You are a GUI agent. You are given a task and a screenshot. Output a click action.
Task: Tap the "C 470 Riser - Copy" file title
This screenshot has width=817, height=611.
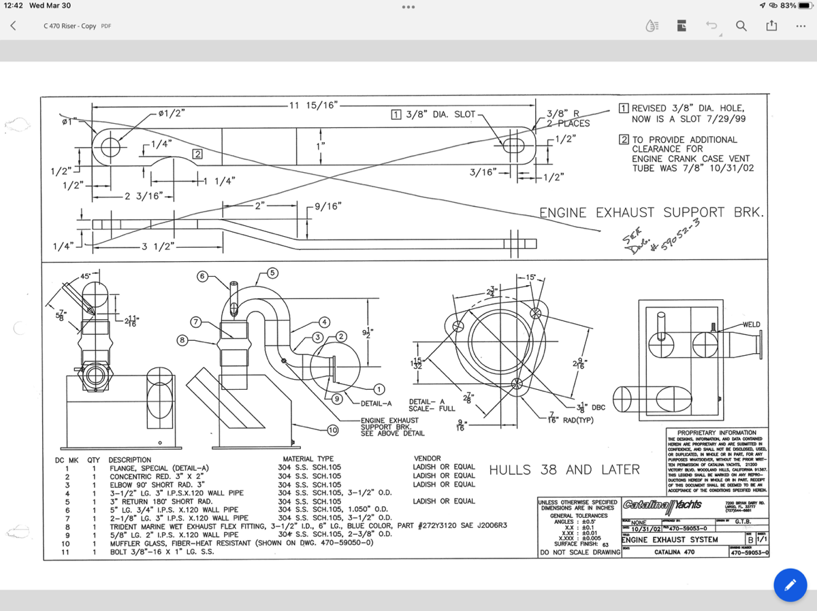[69, 26]
